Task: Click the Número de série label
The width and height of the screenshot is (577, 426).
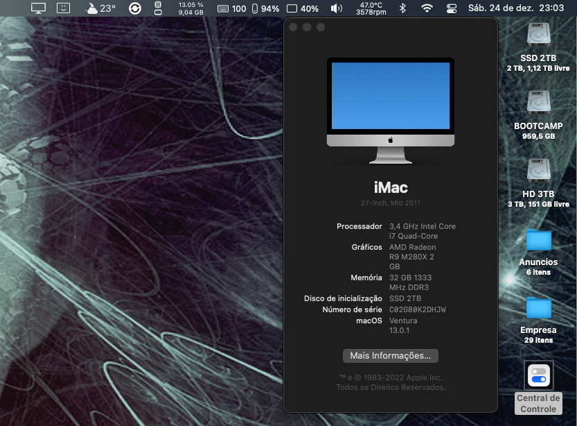Action: (352, 309)
